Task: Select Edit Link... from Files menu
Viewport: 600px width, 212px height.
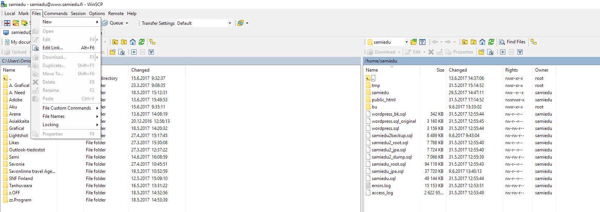Action: coord(53,48)
